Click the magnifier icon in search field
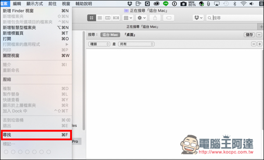Viewport: 264px width, 160px height. tap(210, 18)
